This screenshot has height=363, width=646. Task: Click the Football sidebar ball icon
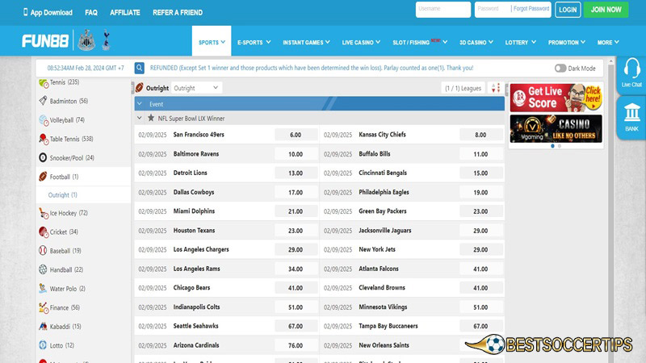(43, 177)
